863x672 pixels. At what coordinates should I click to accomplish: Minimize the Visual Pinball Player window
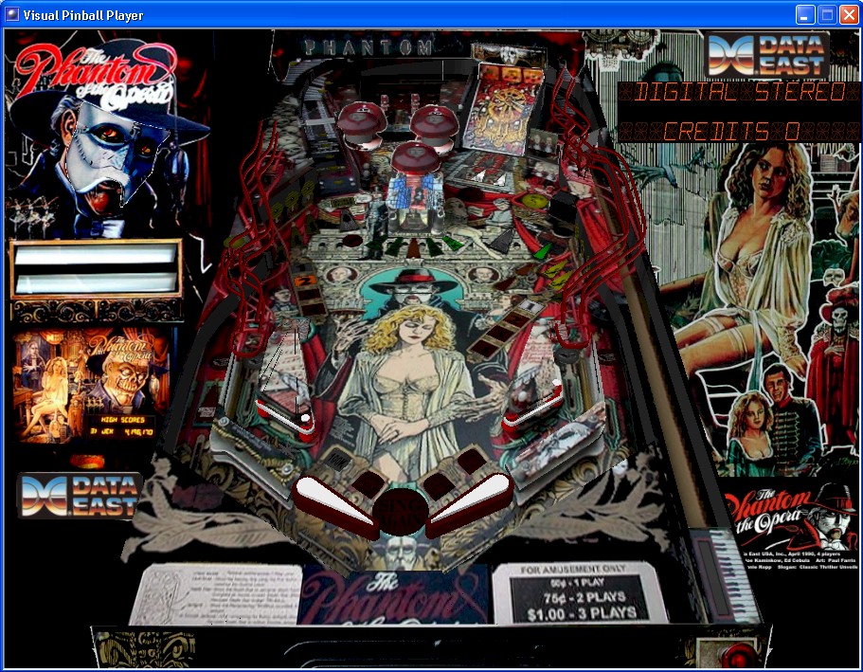pyautogui.click(x=806, y=15)
